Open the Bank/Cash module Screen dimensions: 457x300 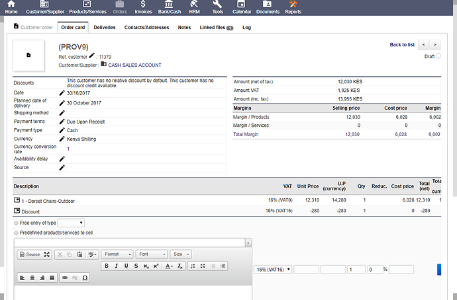[x=170, y=7]
